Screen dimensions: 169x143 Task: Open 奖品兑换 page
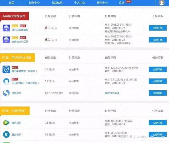click(57, 3)
